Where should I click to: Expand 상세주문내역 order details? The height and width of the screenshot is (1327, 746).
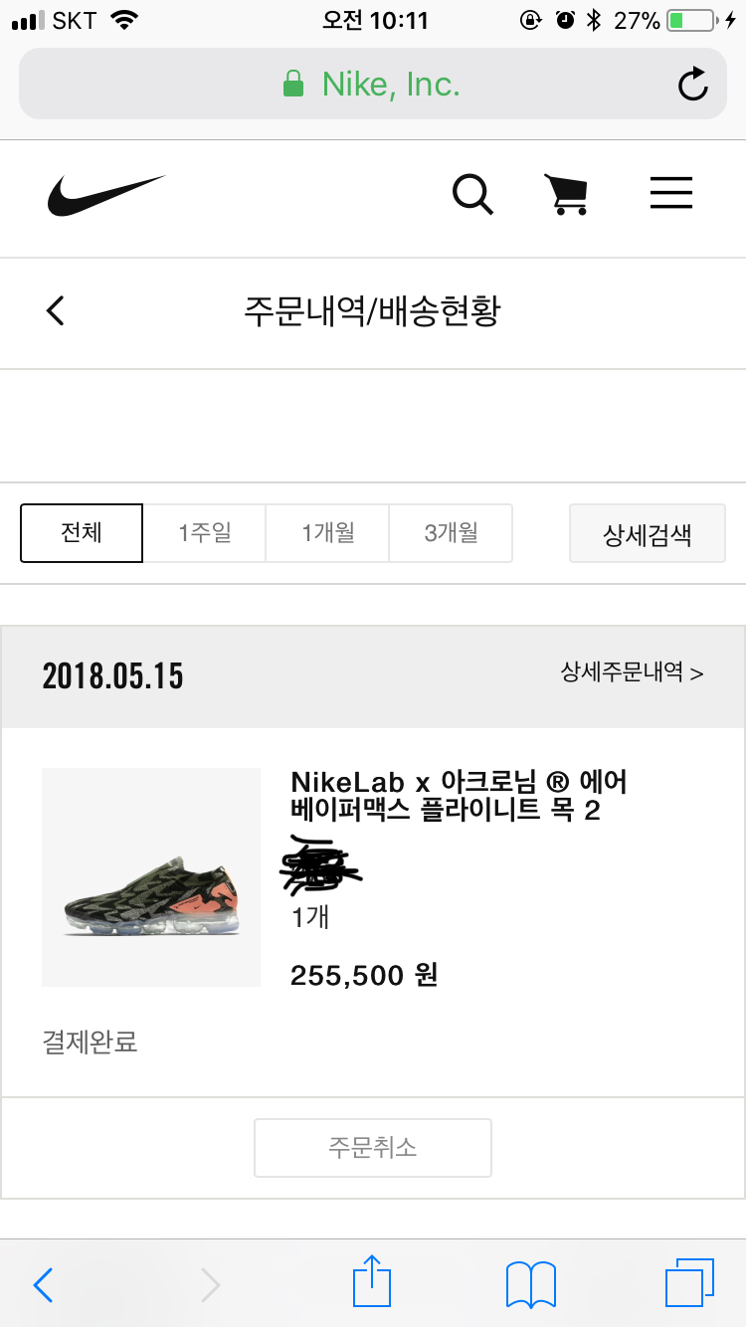click(x=633, y=672)
